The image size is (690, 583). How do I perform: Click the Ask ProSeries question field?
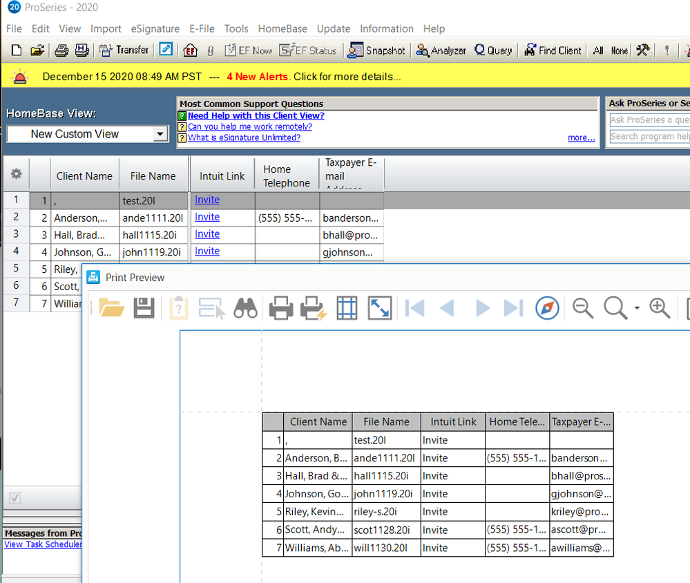point(649,120)
